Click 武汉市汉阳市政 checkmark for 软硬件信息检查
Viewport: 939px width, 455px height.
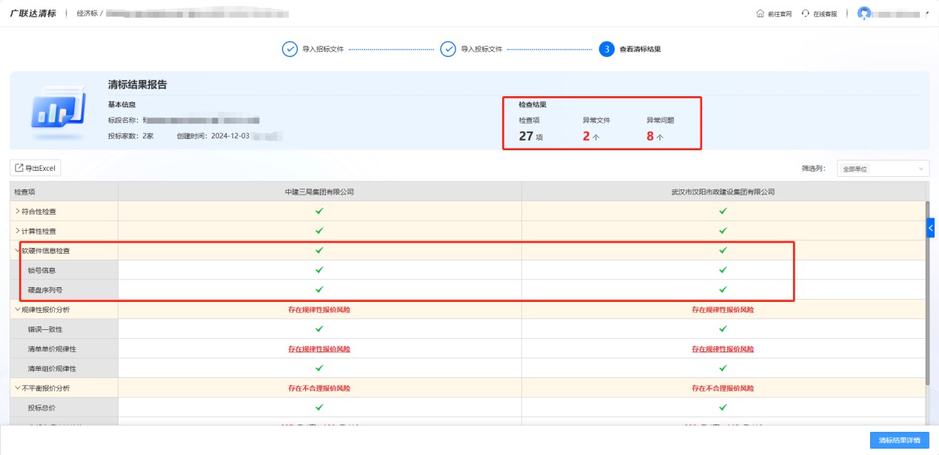723,250
